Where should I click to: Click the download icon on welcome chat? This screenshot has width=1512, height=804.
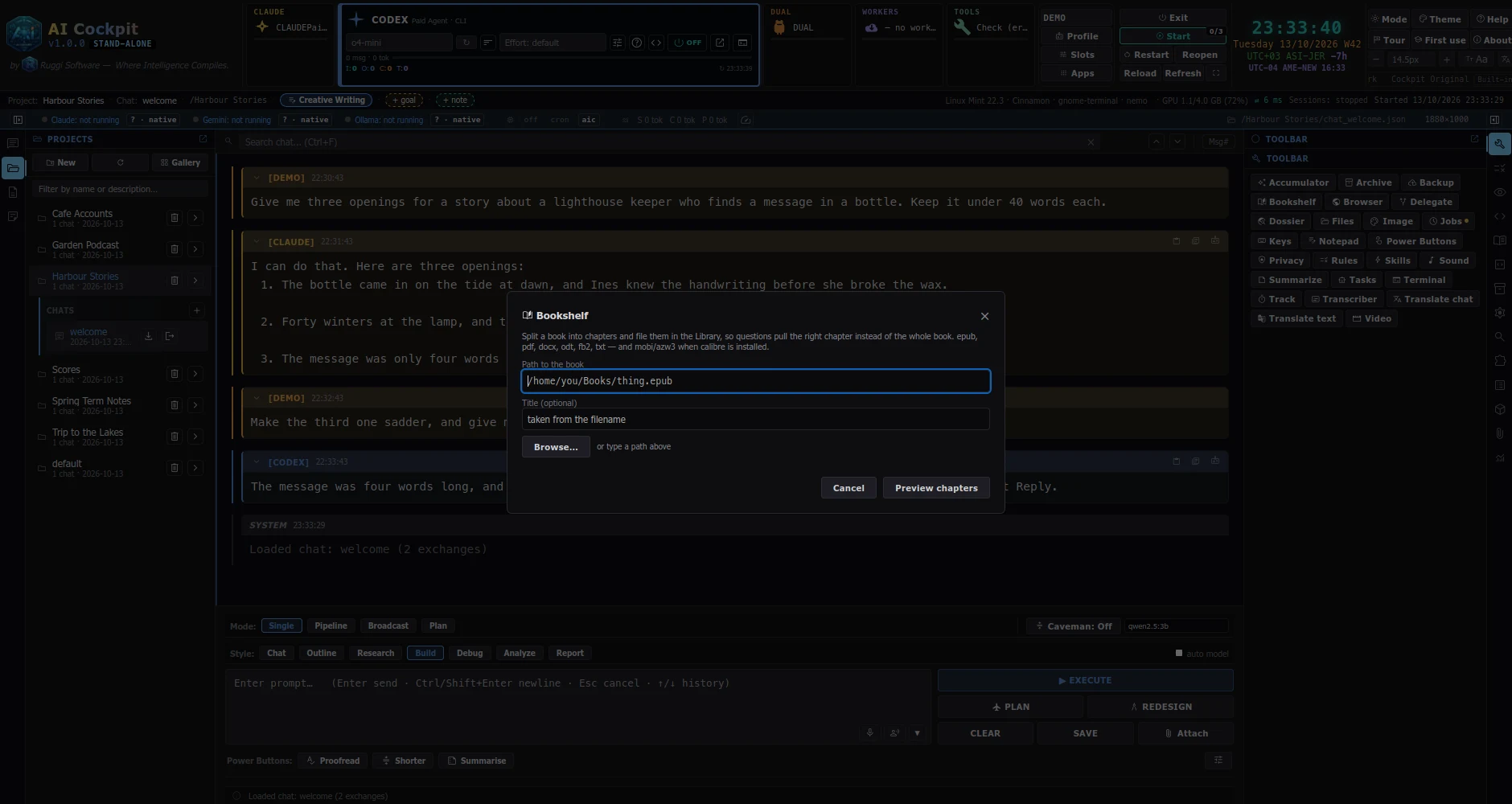[x=149, y=336]
